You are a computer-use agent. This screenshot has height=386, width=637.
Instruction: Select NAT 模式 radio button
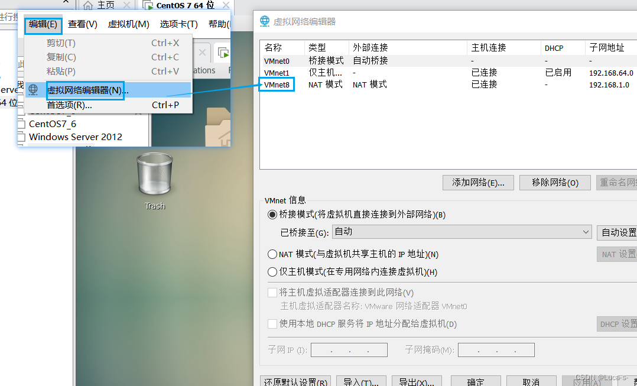[272, 254]
